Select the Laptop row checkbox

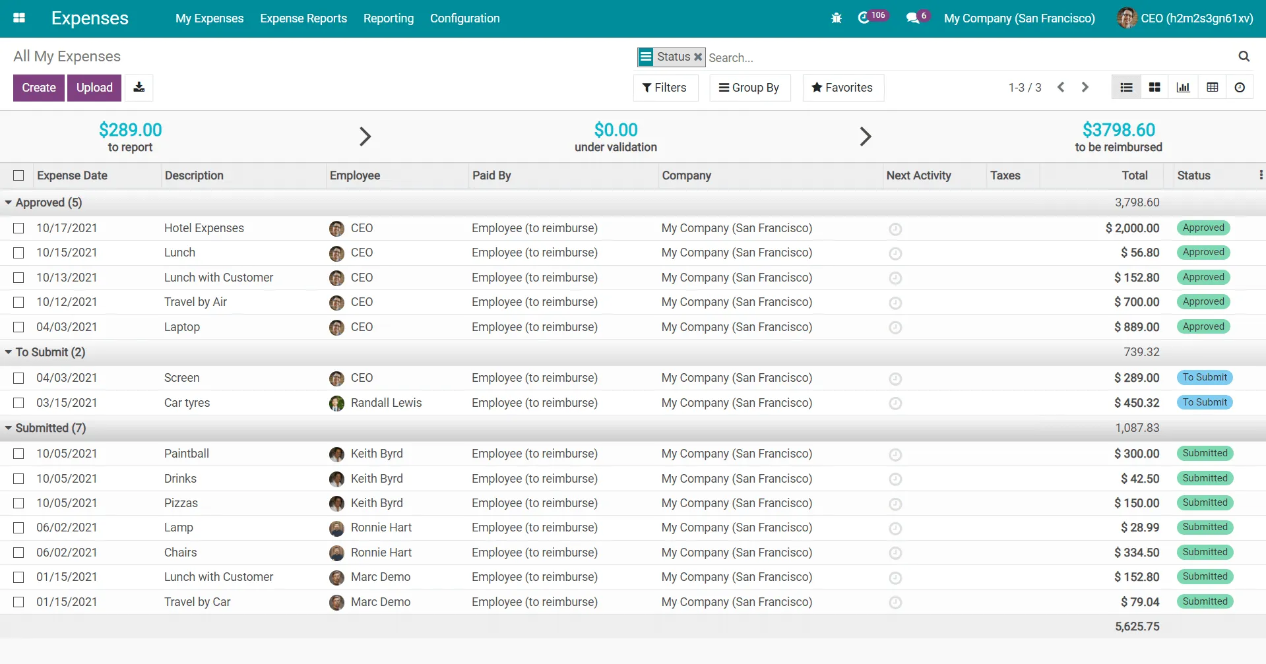tap(18, 327)
